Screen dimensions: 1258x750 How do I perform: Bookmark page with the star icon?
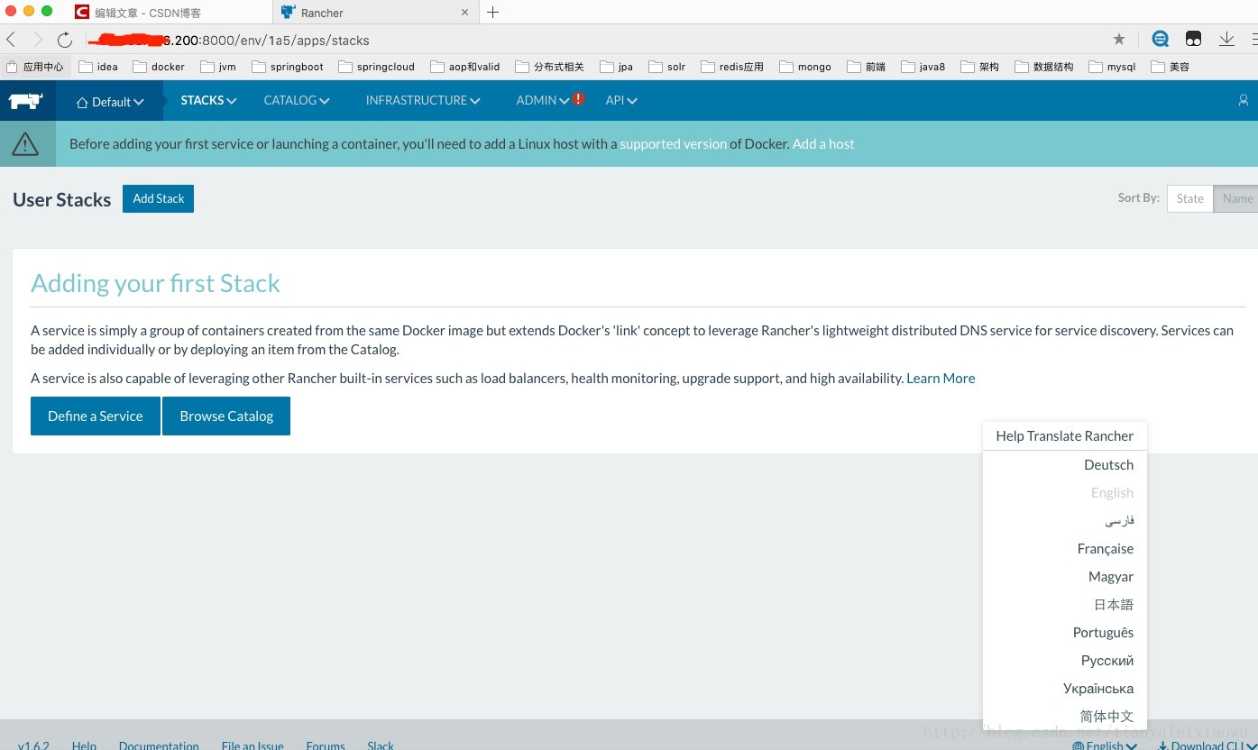coord(1119,39)
